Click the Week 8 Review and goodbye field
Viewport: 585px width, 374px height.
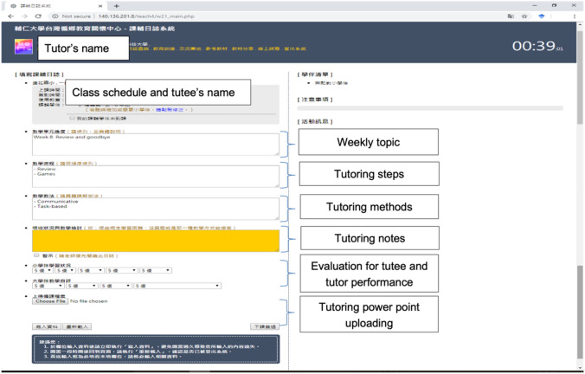156,144
